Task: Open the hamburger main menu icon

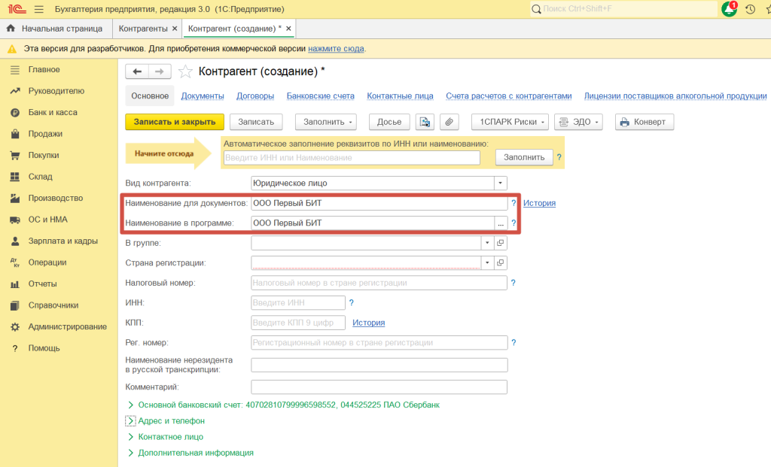Action: (x=39, y=9)
